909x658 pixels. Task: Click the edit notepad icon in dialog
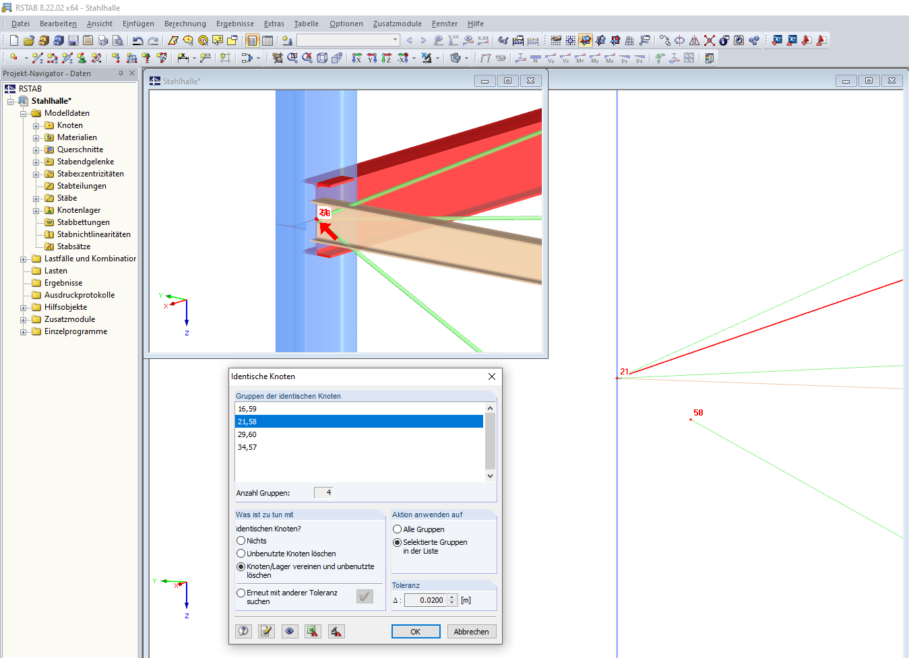point(266,631)
